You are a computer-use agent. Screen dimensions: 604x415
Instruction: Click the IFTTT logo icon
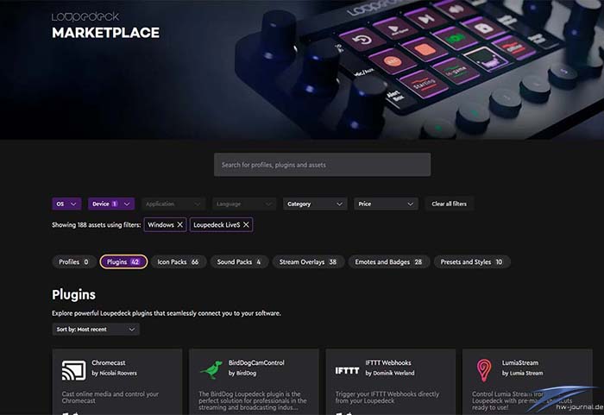point(347,371)
